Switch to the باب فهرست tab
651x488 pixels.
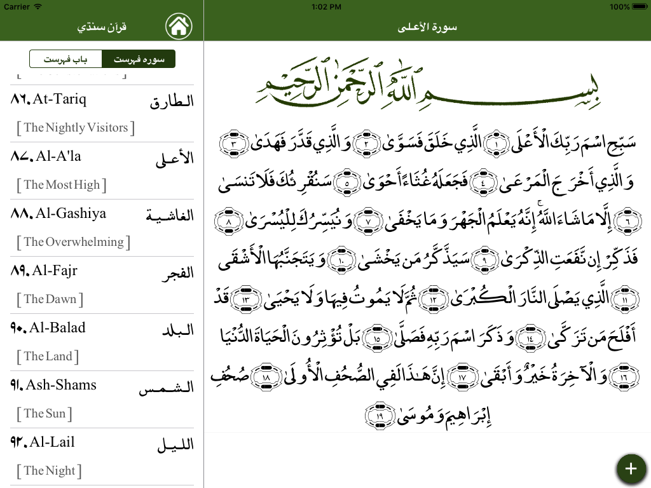(65, 59)
